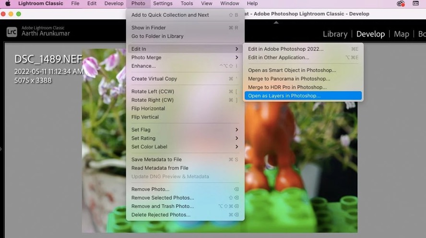Open the Develop menu
Viewport: 426px width, 238px height.
coord(114,3)
